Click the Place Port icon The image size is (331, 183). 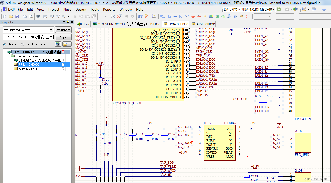241,16
